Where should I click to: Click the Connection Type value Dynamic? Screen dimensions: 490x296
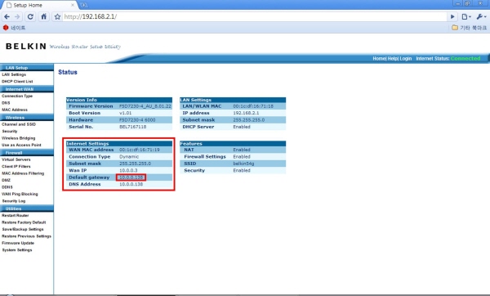(x=129, y=157)
